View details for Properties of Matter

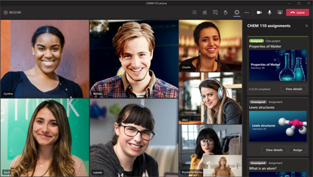[x=294, y=89]
